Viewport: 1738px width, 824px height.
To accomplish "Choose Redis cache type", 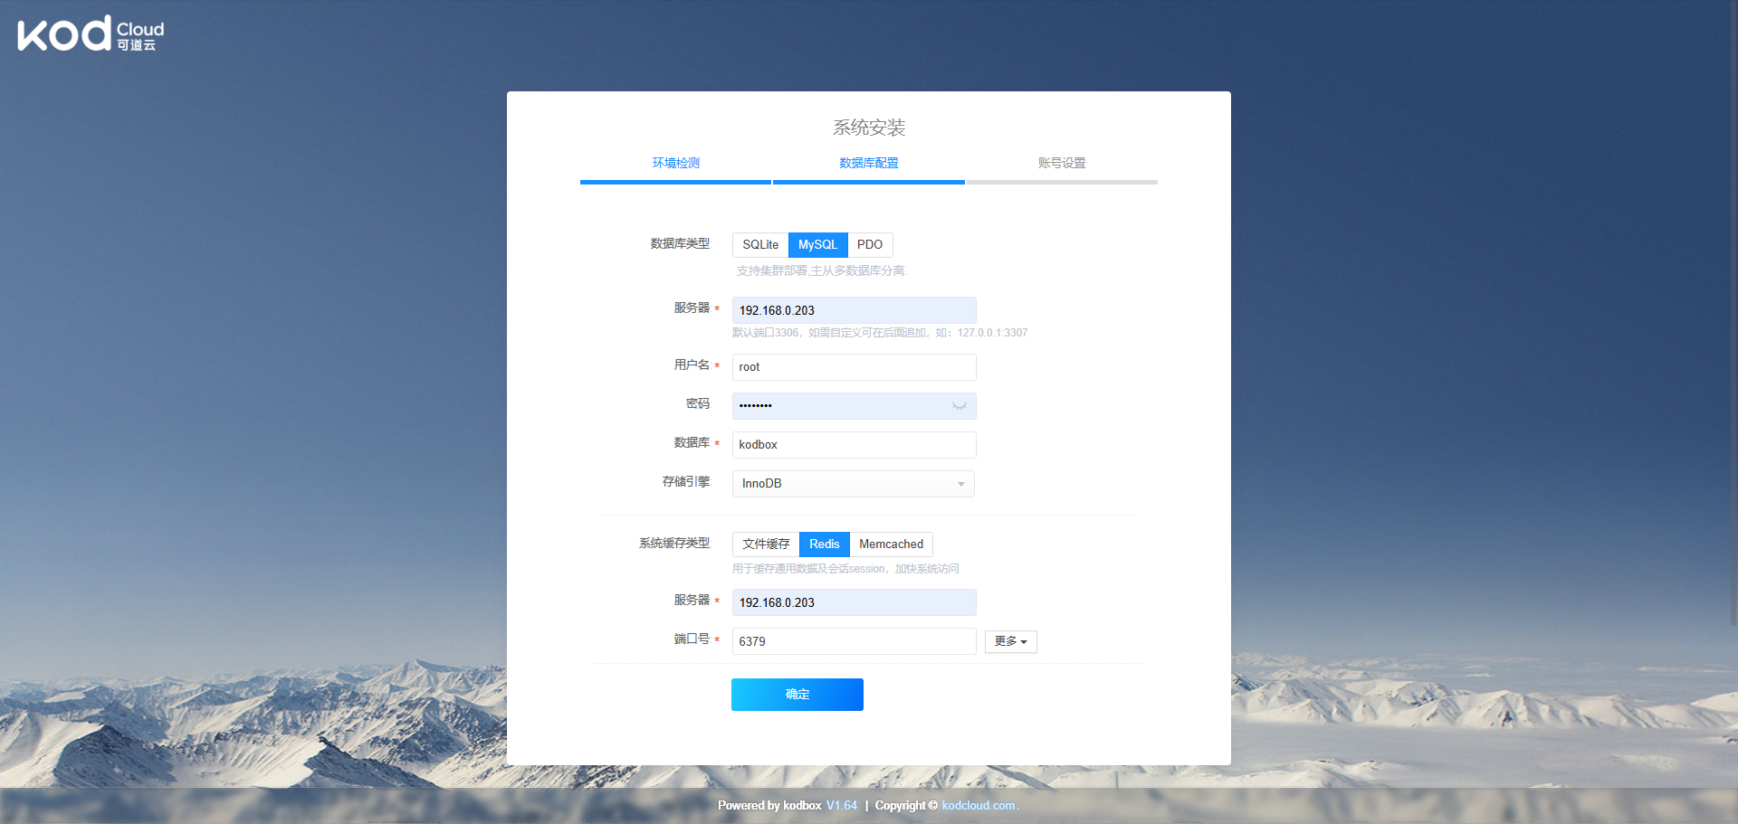I will pyautogui.click(x=824, y=545).
